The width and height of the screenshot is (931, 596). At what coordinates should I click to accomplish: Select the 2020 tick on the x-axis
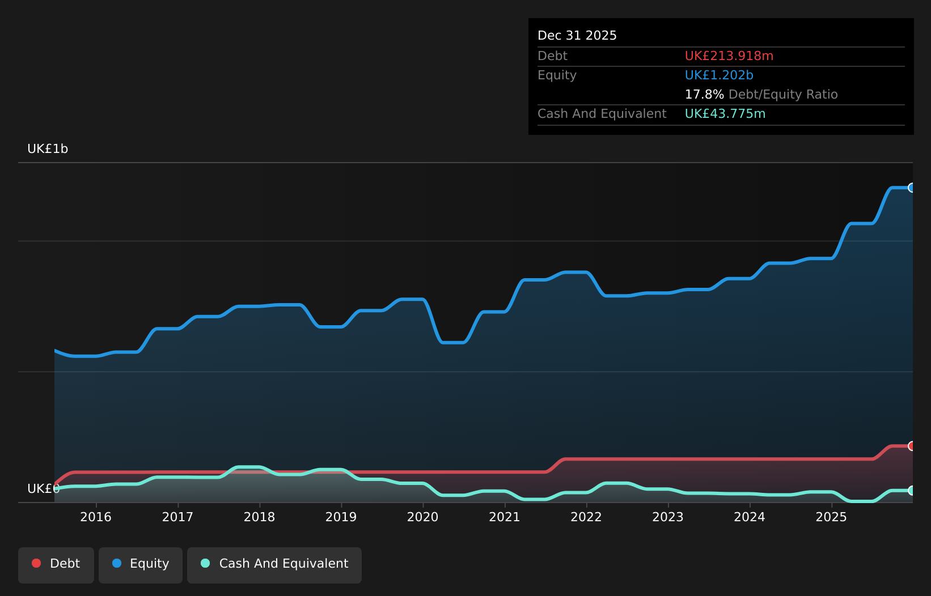422,517
